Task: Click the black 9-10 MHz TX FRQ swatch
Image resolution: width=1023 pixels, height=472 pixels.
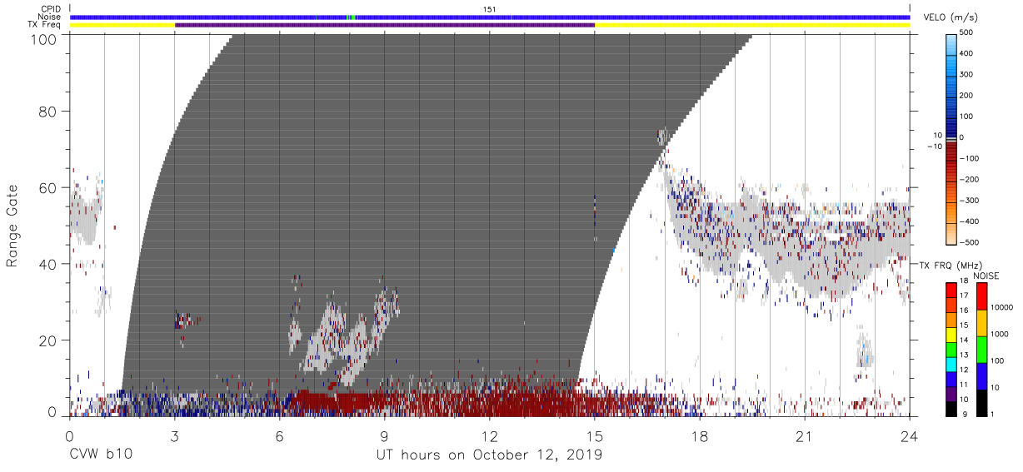Action: coord(951,408)
